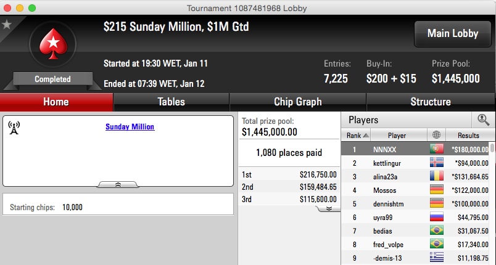Screen dimensions: 496x265
Task: Click the PokerStars red spade logo
Action: (x=53, y=44)
